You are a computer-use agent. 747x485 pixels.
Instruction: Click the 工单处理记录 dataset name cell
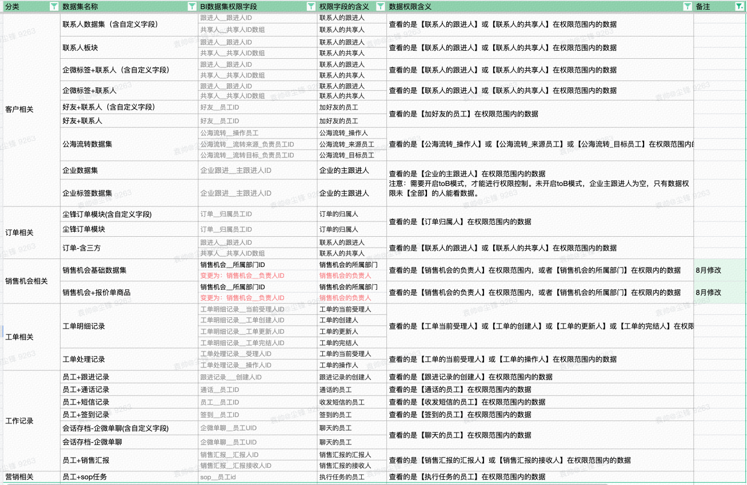pos(129,359)
